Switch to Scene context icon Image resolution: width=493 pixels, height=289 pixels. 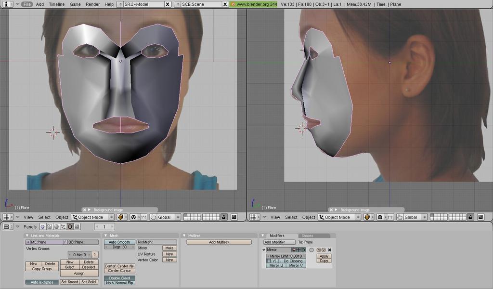[77, 226]
